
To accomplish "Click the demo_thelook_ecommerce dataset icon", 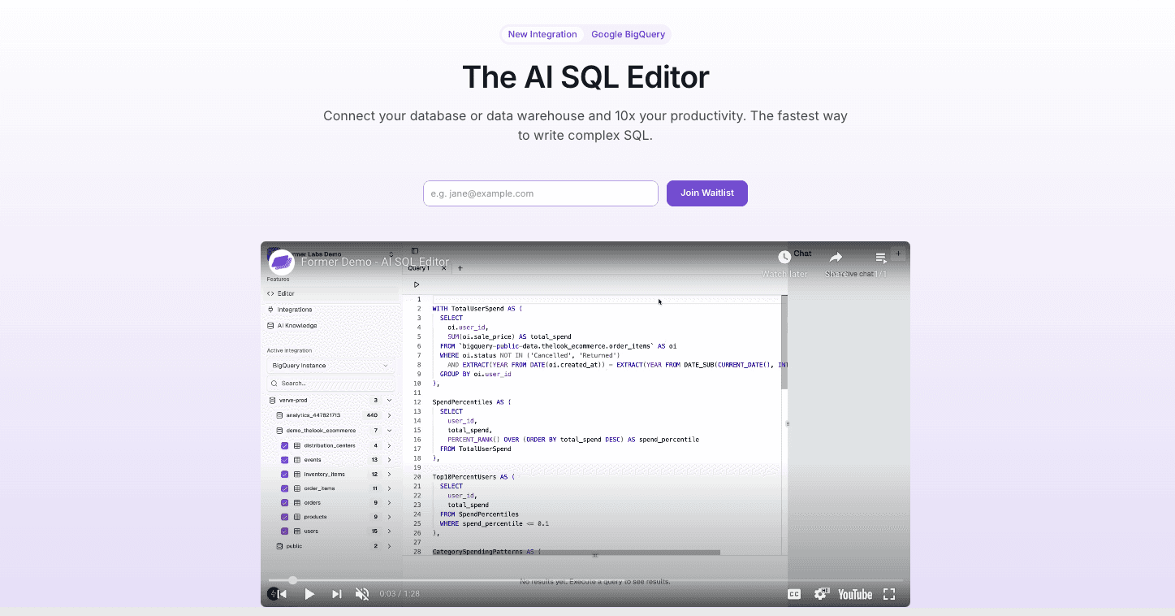I will pyautogui.click(x=279, y=431).
